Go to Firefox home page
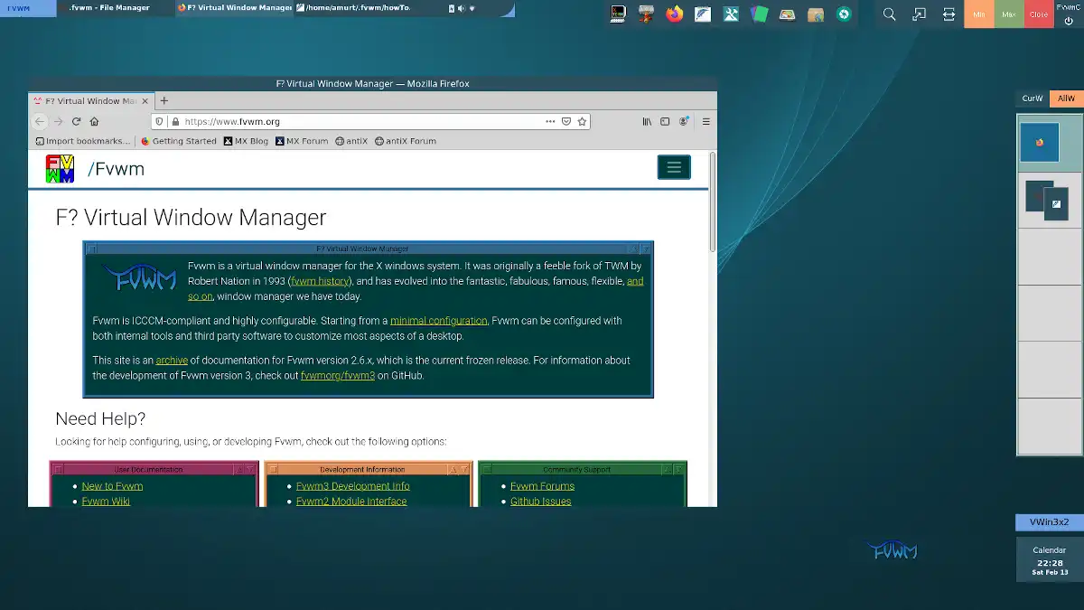This screenshot has width=1084, height=610. click(94, 121)
